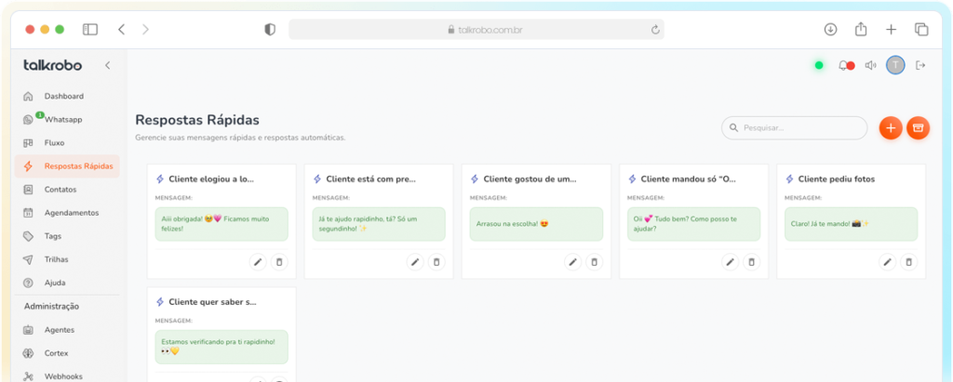
Task: Click the logout icon in header
Action: [920, 65]
